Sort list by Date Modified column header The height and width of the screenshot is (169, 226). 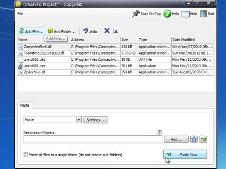(192, 39)
